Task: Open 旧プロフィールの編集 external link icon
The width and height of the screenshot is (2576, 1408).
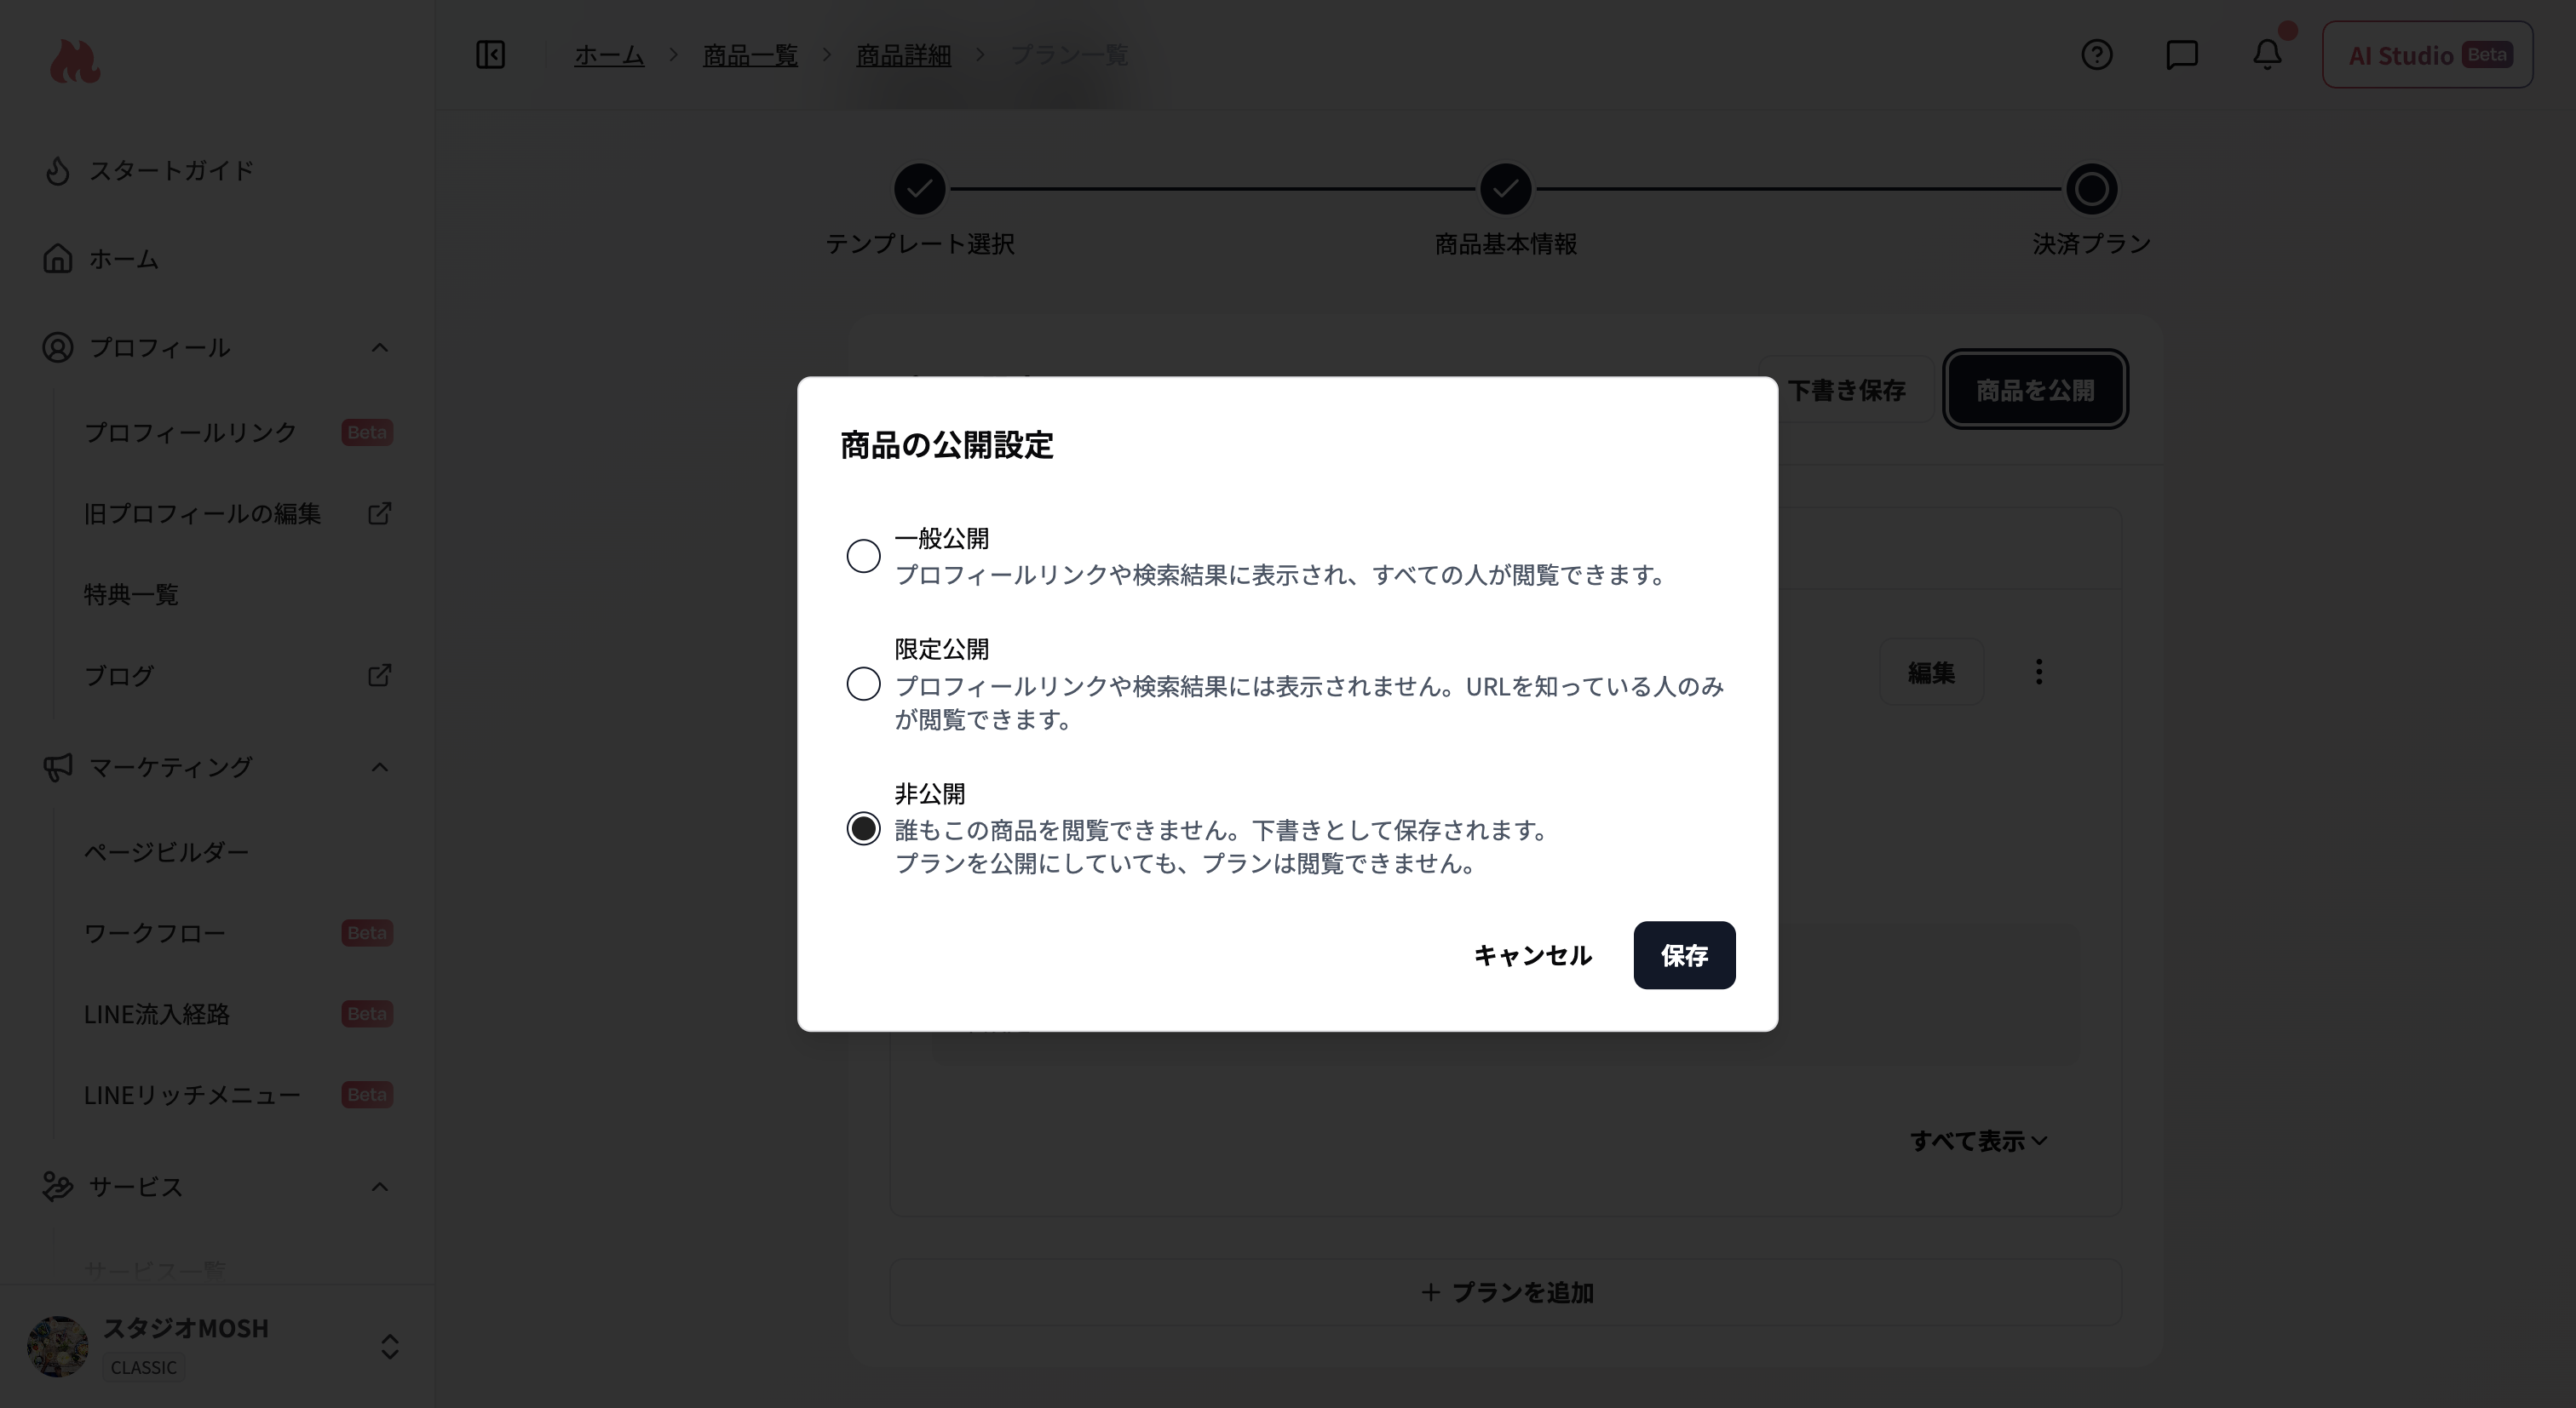Action: 379,513
